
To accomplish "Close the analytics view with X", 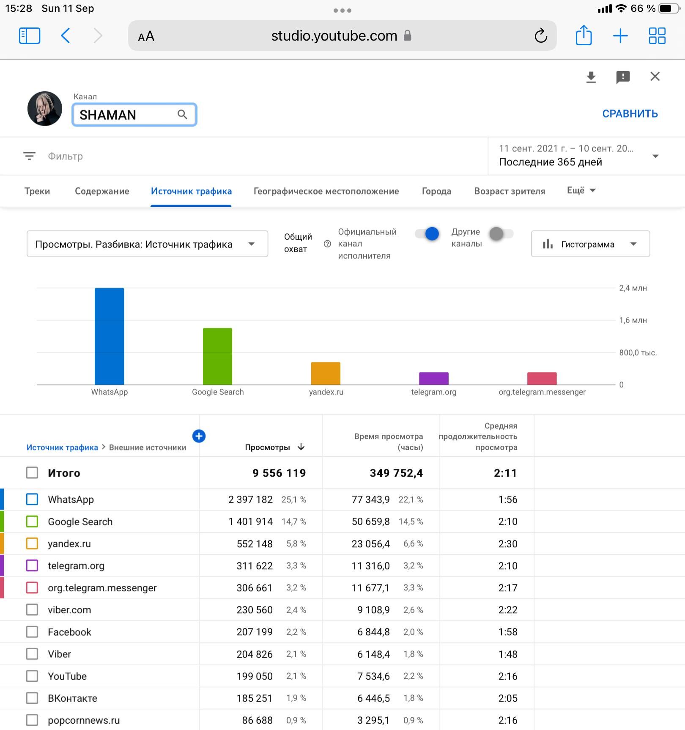I will [655, 77].
